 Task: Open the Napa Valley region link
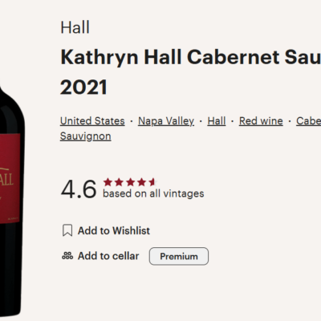(166, 121)
